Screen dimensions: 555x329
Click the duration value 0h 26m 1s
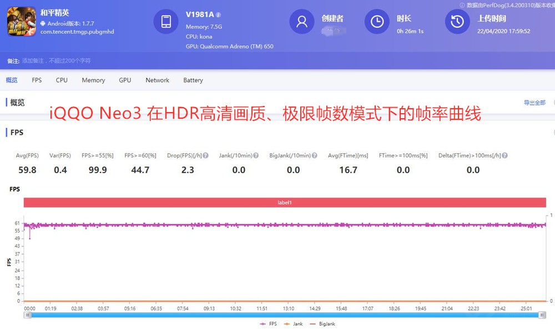[x=410, y=31]
